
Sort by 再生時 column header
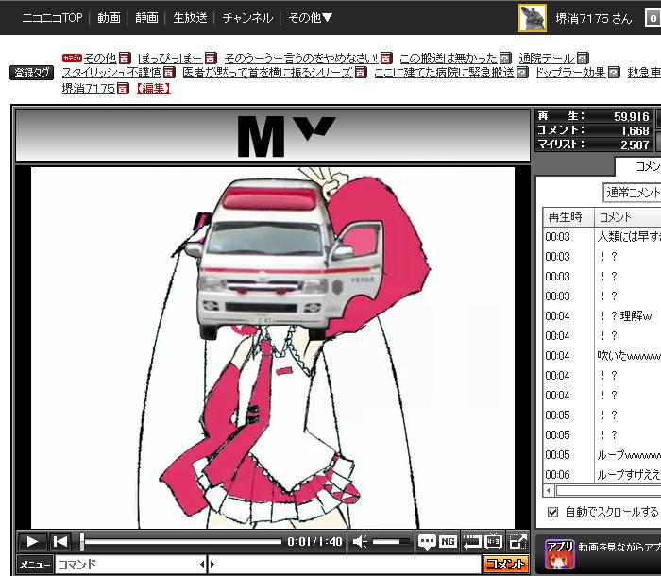[568, 217]
